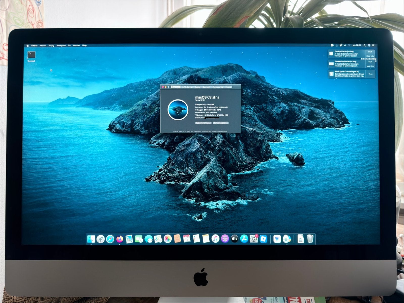Open Finder from the Dock
The height and width of the screenshot is (303, 404).
[x=91, y=239]
